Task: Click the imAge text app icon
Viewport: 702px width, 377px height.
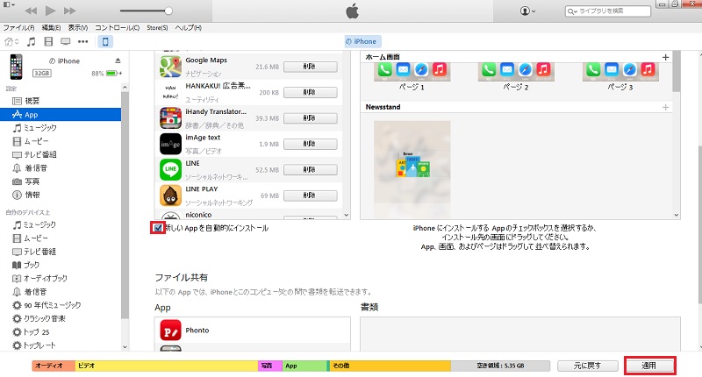Action: pos(170,144)
